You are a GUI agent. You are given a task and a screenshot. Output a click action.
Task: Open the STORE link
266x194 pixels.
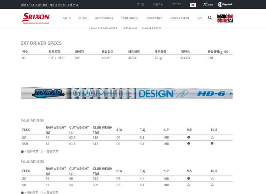(177, 4)
